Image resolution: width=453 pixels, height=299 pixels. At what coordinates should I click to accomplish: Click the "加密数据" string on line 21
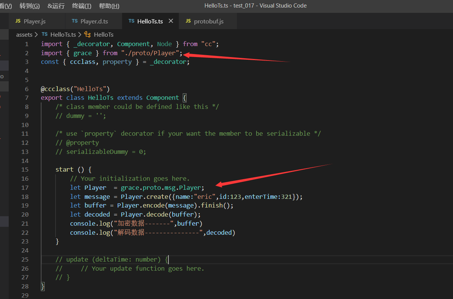143,224
